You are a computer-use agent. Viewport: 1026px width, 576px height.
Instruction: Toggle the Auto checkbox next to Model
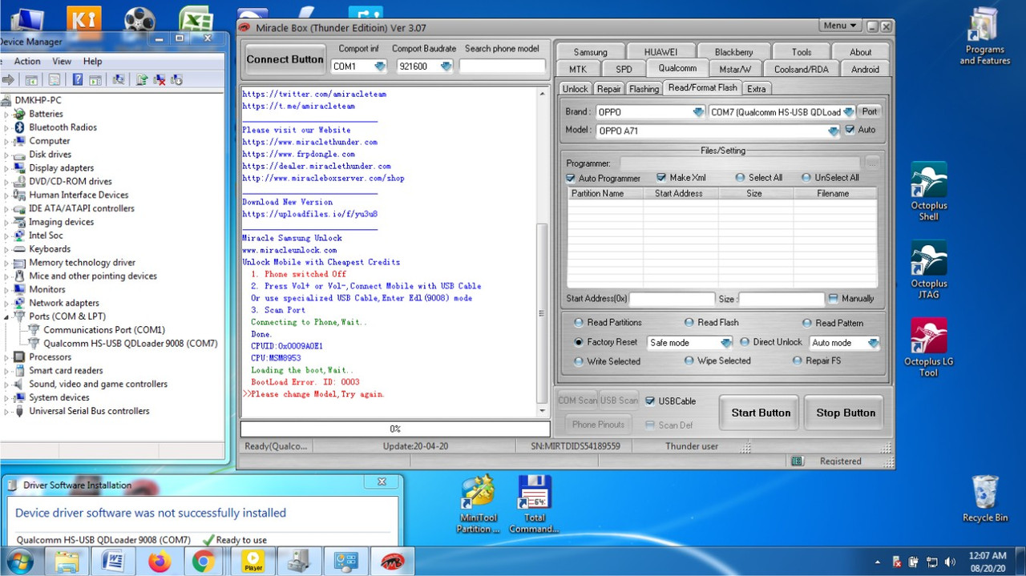[x=850, y=130]
